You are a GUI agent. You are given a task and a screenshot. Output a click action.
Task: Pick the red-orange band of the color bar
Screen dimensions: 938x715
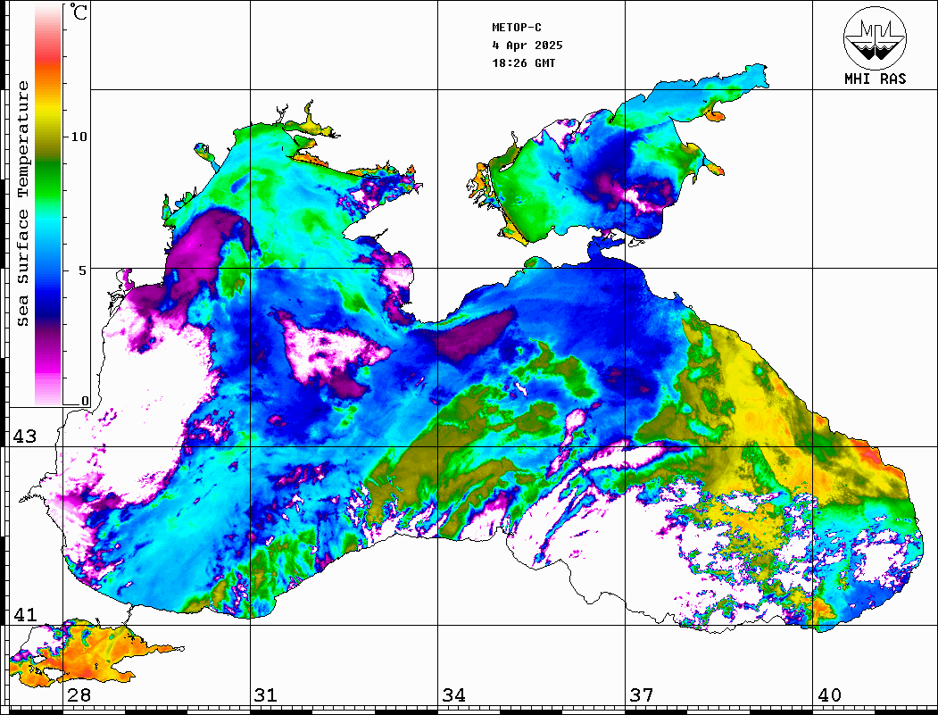coord(47,67)
